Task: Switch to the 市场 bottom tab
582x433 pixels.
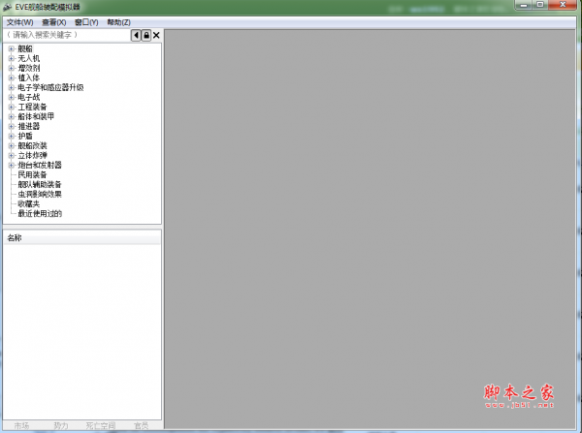Action: (x=21, y=425)
